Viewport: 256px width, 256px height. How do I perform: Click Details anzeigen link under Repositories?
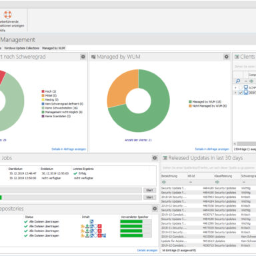pos(147,250)
